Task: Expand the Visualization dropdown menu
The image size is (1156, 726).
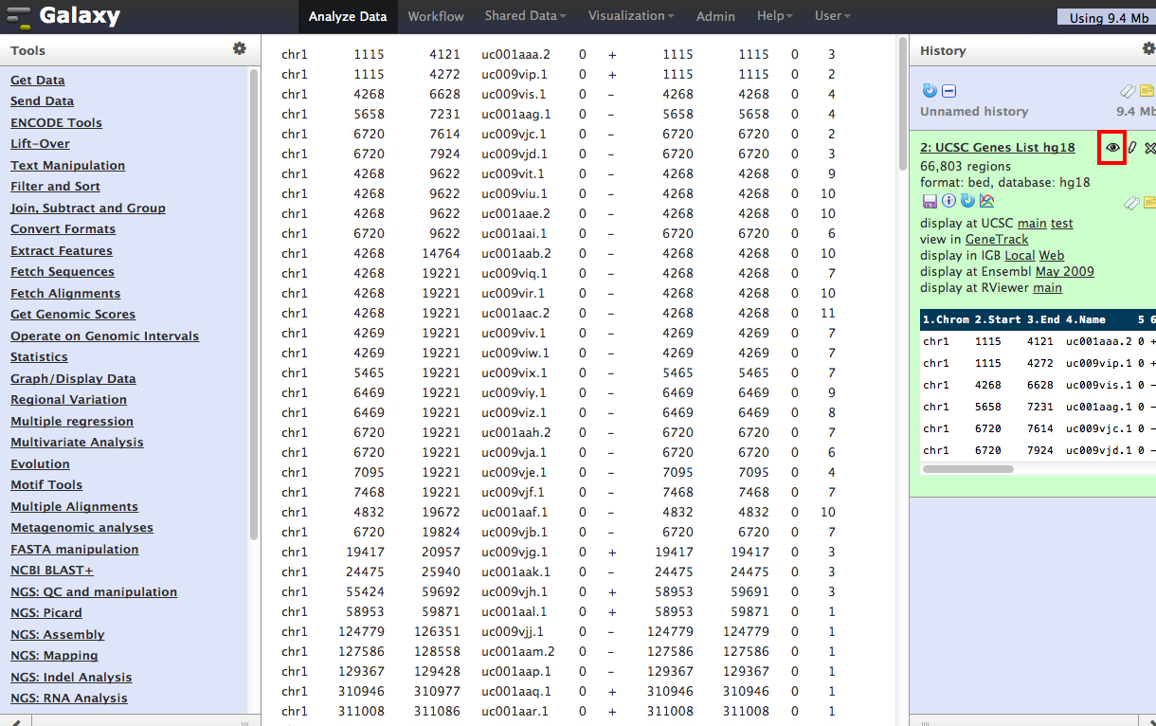Action: point(631,16)
